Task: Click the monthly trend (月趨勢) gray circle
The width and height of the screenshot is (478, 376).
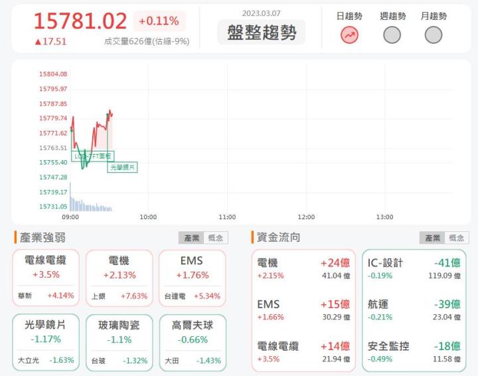Action: (x=434, y=35)
